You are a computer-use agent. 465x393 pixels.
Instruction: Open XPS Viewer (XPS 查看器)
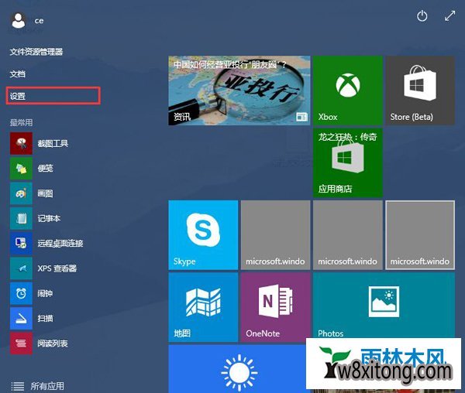(x=21, y=268)
